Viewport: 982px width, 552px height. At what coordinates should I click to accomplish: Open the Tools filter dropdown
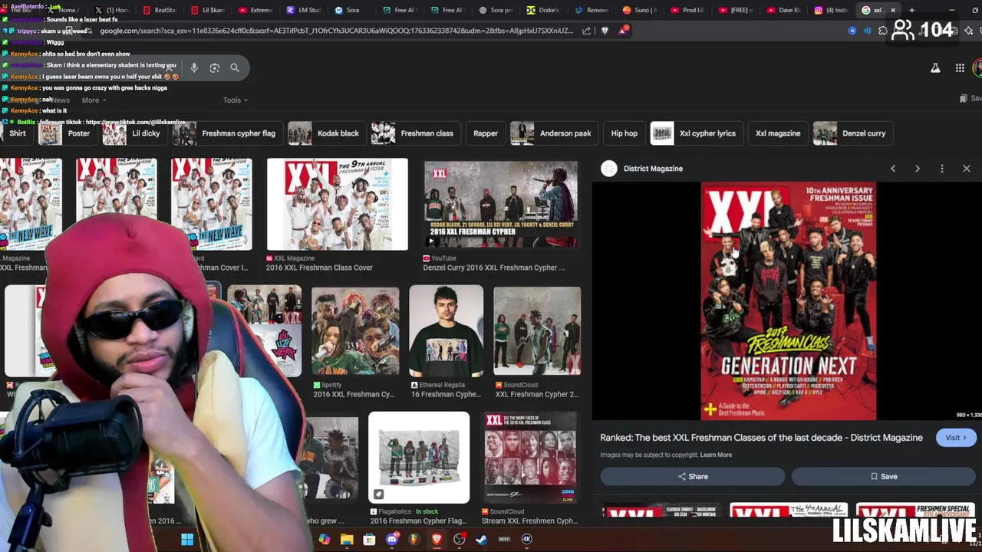(236, 100)
